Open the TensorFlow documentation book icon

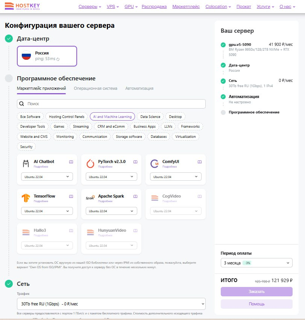point(71,196)
